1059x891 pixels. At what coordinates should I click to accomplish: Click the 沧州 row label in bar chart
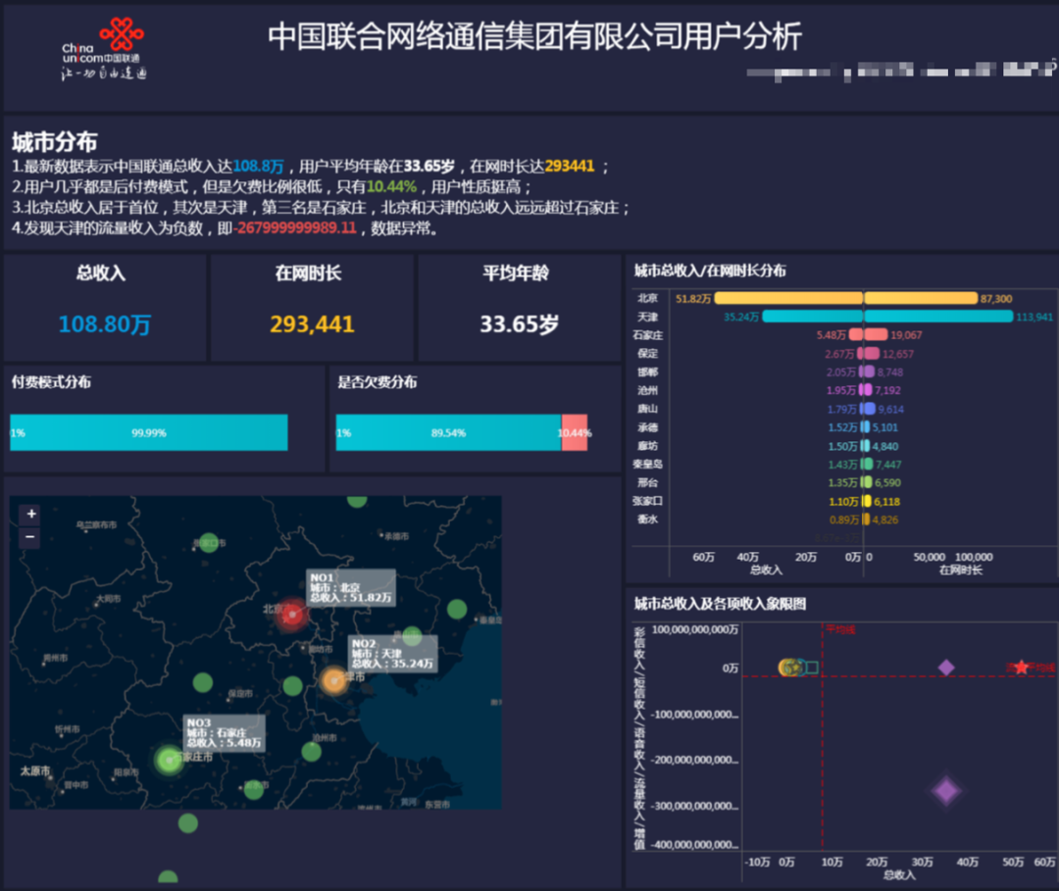tap(647, 390)
